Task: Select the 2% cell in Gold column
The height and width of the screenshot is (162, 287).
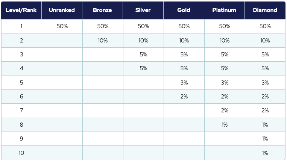Action: 184,97
